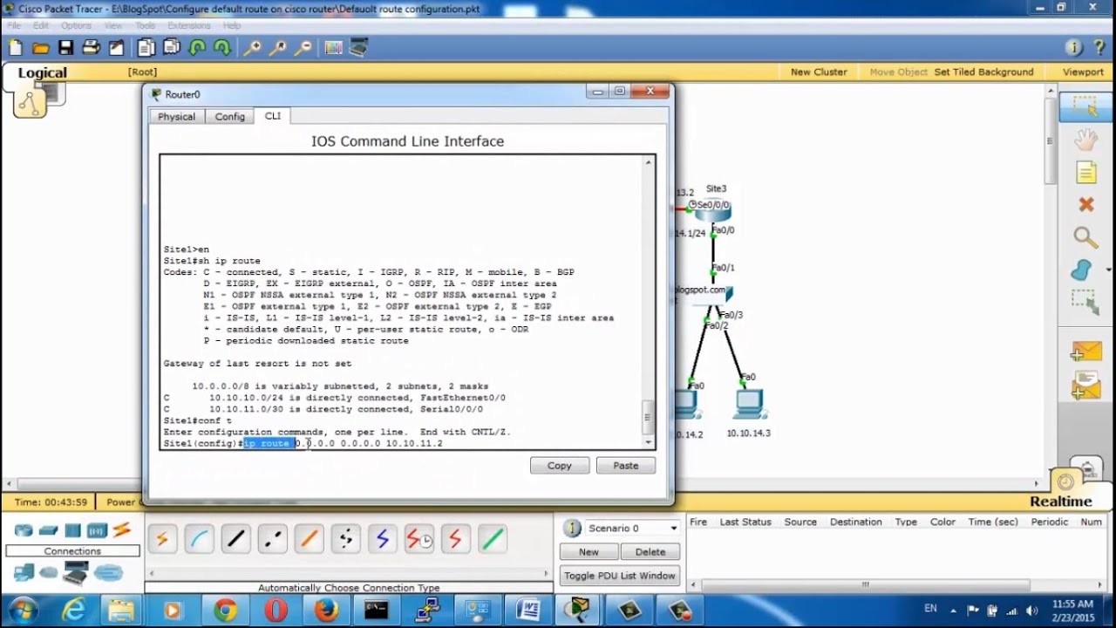The image size is (1116, 628).
Task: Click the Copy button in Router0
Action: point(560,466)
